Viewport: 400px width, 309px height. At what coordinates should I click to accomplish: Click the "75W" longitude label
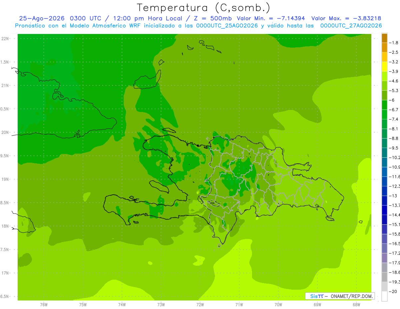83,305
